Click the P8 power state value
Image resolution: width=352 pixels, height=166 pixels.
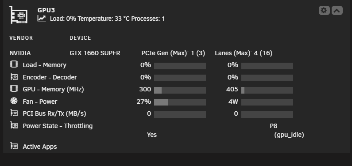274,126
